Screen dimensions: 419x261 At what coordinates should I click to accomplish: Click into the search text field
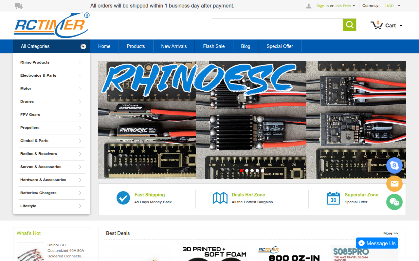click(x=277, y=25)
